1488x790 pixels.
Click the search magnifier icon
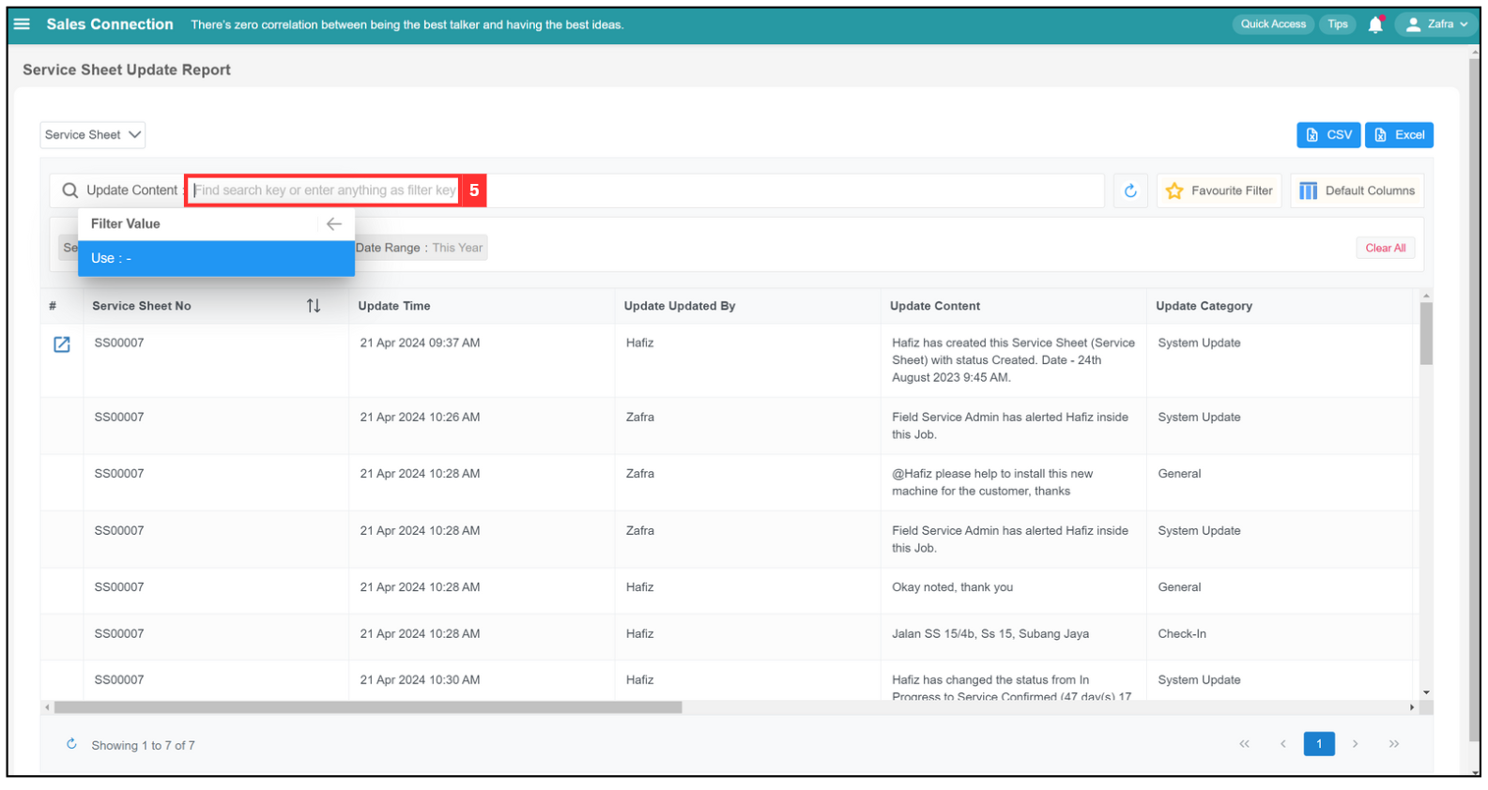tap(69, 190)
